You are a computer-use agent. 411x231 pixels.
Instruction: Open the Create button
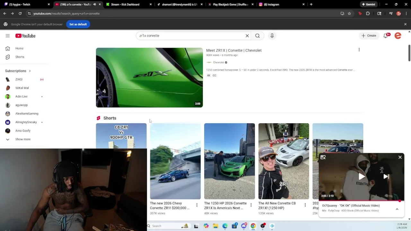[369, 36]
